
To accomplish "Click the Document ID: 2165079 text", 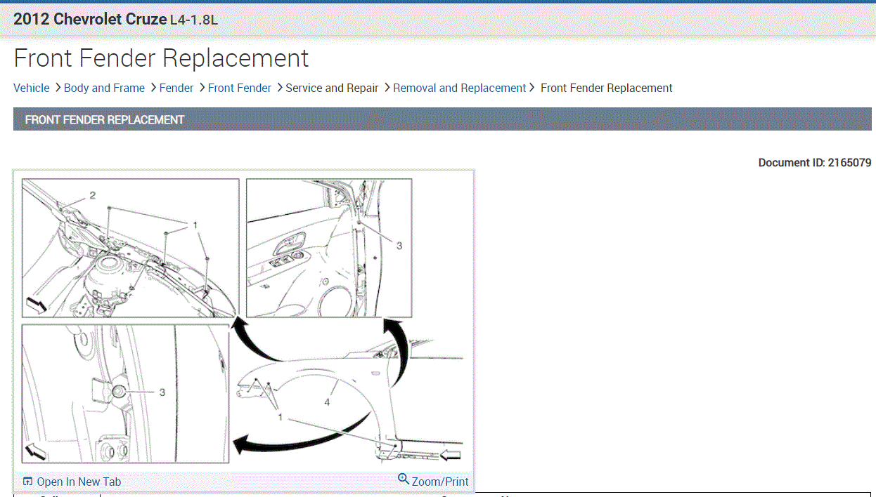I will [815, 162].
